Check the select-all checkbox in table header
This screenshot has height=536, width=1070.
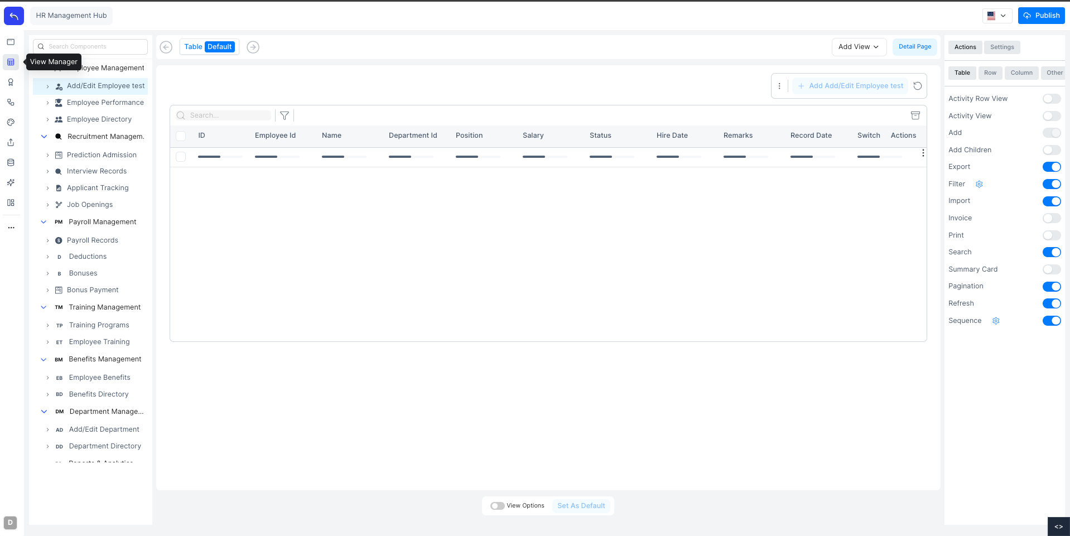181,136
